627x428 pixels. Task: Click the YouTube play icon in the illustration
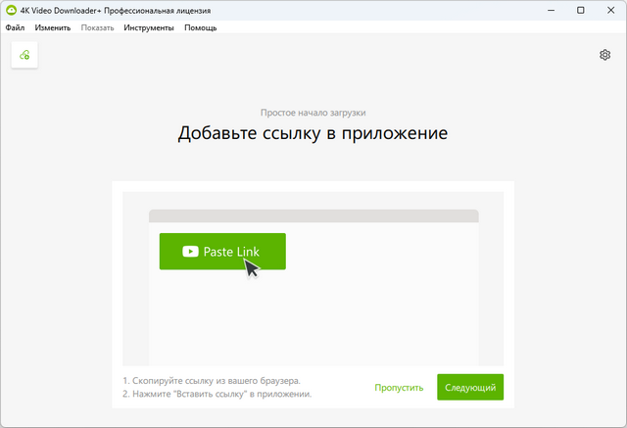click(x=190, y=252)
